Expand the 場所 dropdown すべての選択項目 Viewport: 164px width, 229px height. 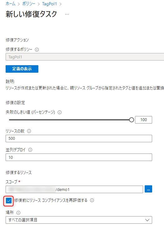coord(79,220)
